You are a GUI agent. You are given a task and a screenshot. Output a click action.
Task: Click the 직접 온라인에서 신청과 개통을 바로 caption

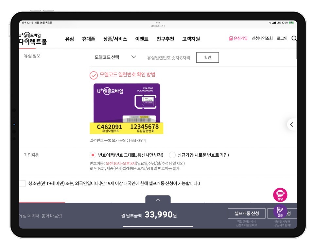coord(246,223)
